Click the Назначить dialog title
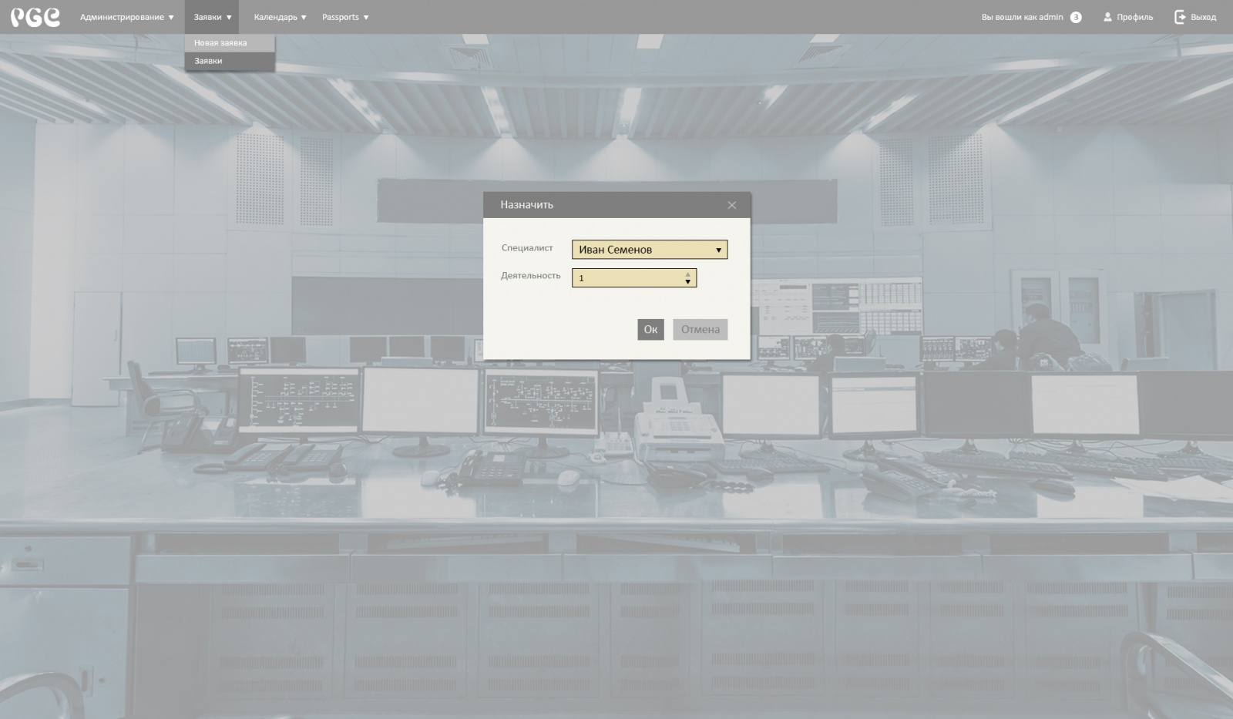 [527, 205]
